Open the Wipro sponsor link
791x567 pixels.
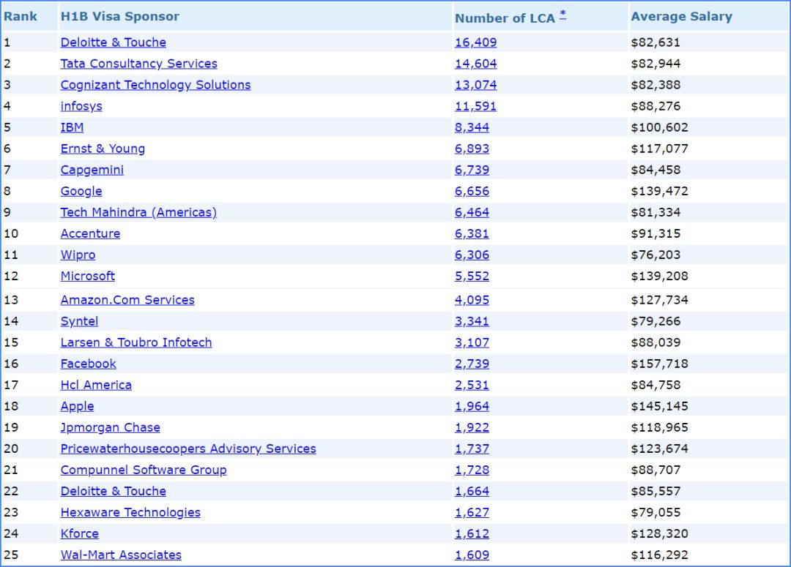click(78, 255)
